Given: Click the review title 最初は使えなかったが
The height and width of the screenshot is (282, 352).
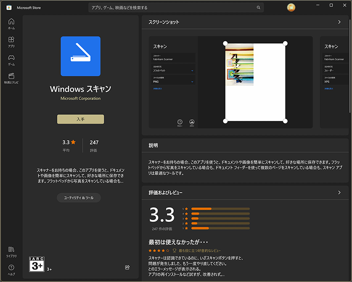Looking at the screenshot, I should (x=178, y=242).
